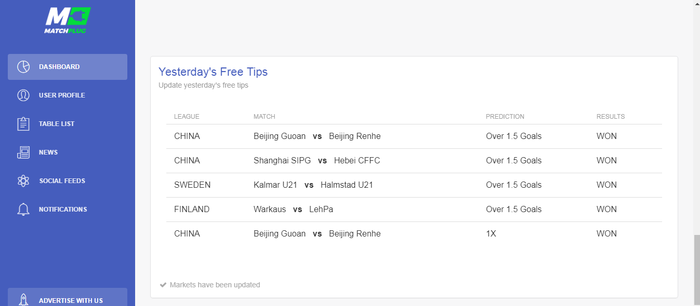The width and height of the screenshot is (700, 306).
Task: Click the RESULTS column header
Action: (x=610, y=117)
